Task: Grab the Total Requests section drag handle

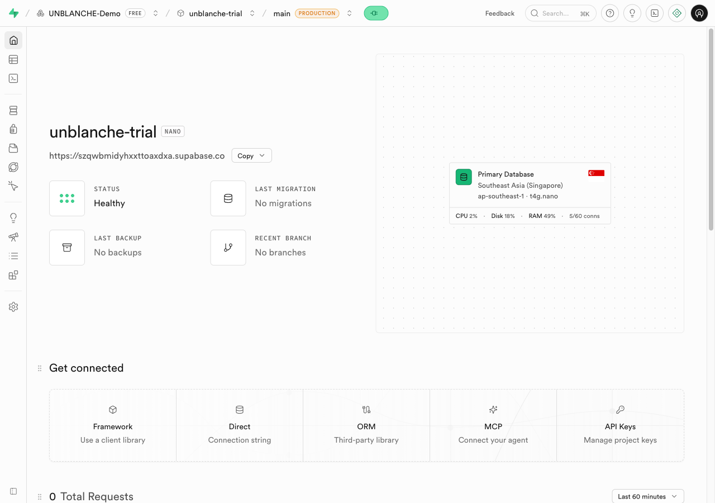Action: [x=40, y=497]
